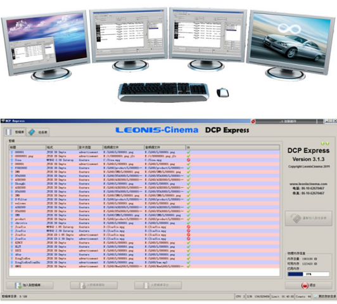Select the JiaoJia MPEG2 2.39 Interop row
Screen dimensions: 337x304
pos(144,231)
